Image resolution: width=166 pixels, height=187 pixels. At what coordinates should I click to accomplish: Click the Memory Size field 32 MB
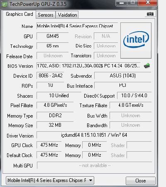(55, 125)
